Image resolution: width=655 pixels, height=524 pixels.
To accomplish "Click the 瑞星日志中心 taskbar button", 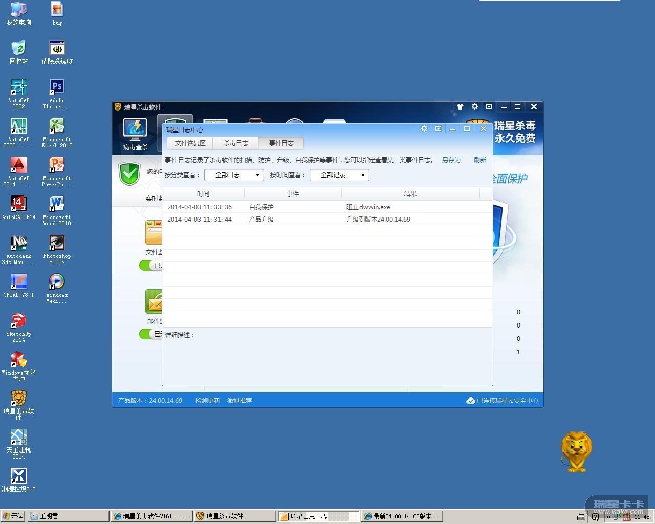I will 319,516.
